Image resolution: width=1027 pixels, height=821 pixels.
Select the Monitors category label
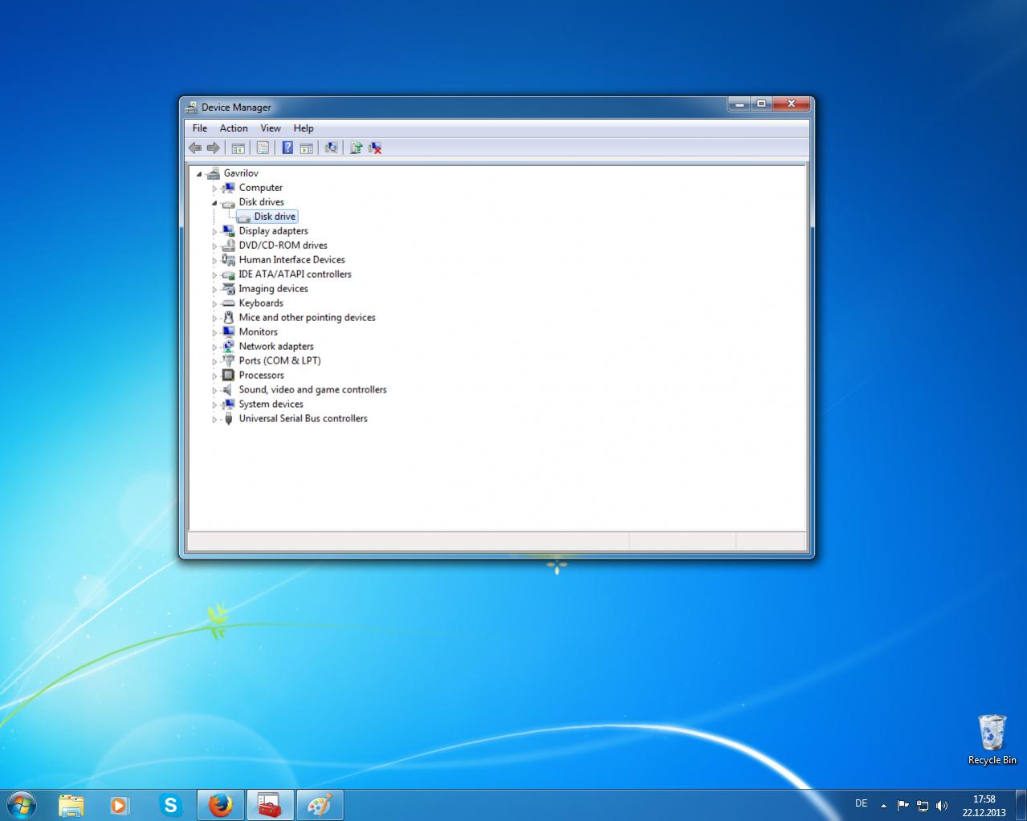[258, 332]
